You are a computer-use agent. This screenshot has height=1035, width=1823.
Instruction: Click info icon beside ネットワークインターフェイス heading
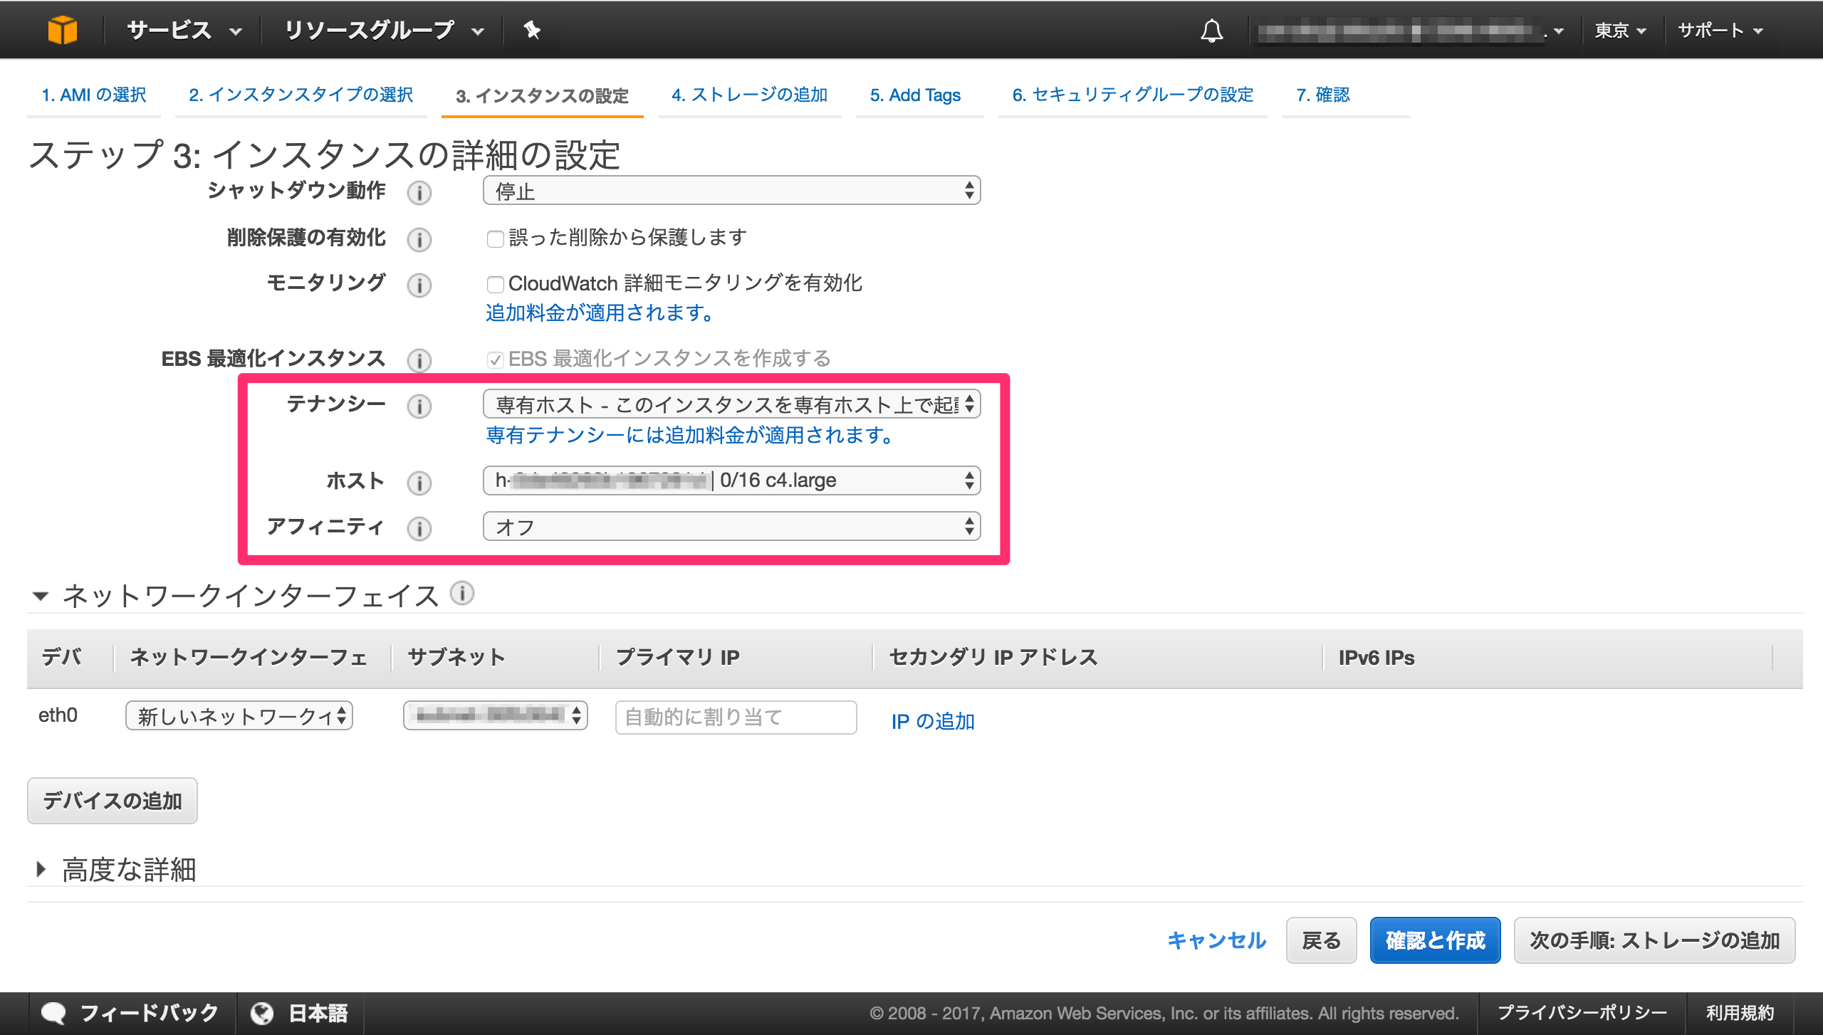pos(462,593)
